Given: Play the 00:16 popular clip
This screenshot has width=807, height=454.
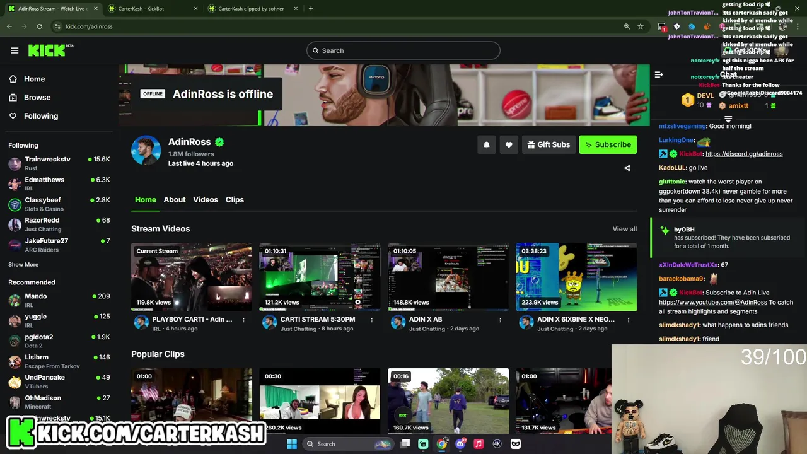Looking at the screenshot, I should click(x=448, y=402).
